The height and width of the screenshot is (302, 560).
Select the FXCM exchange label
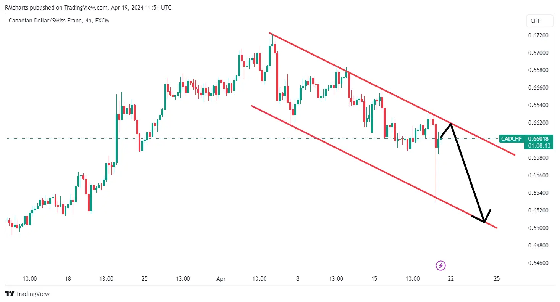pos(102,21)
